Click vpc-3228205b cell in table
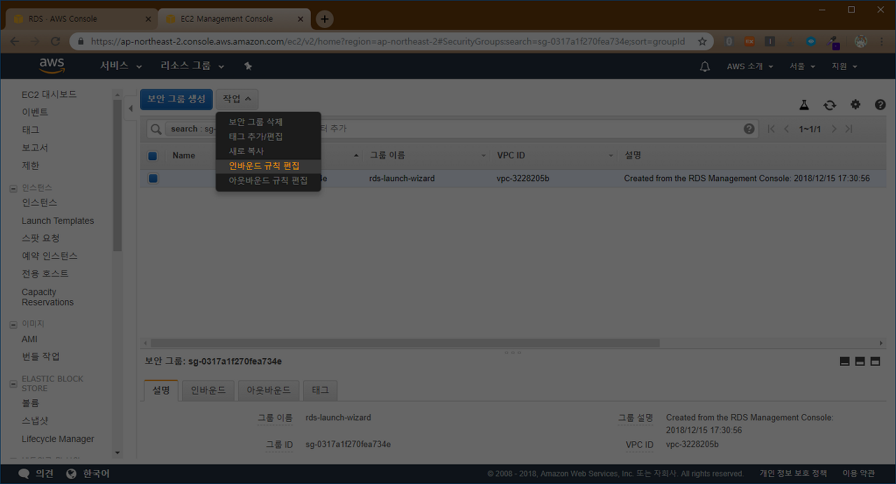Screen dimensions: 896x484 [x=523, y=178]
